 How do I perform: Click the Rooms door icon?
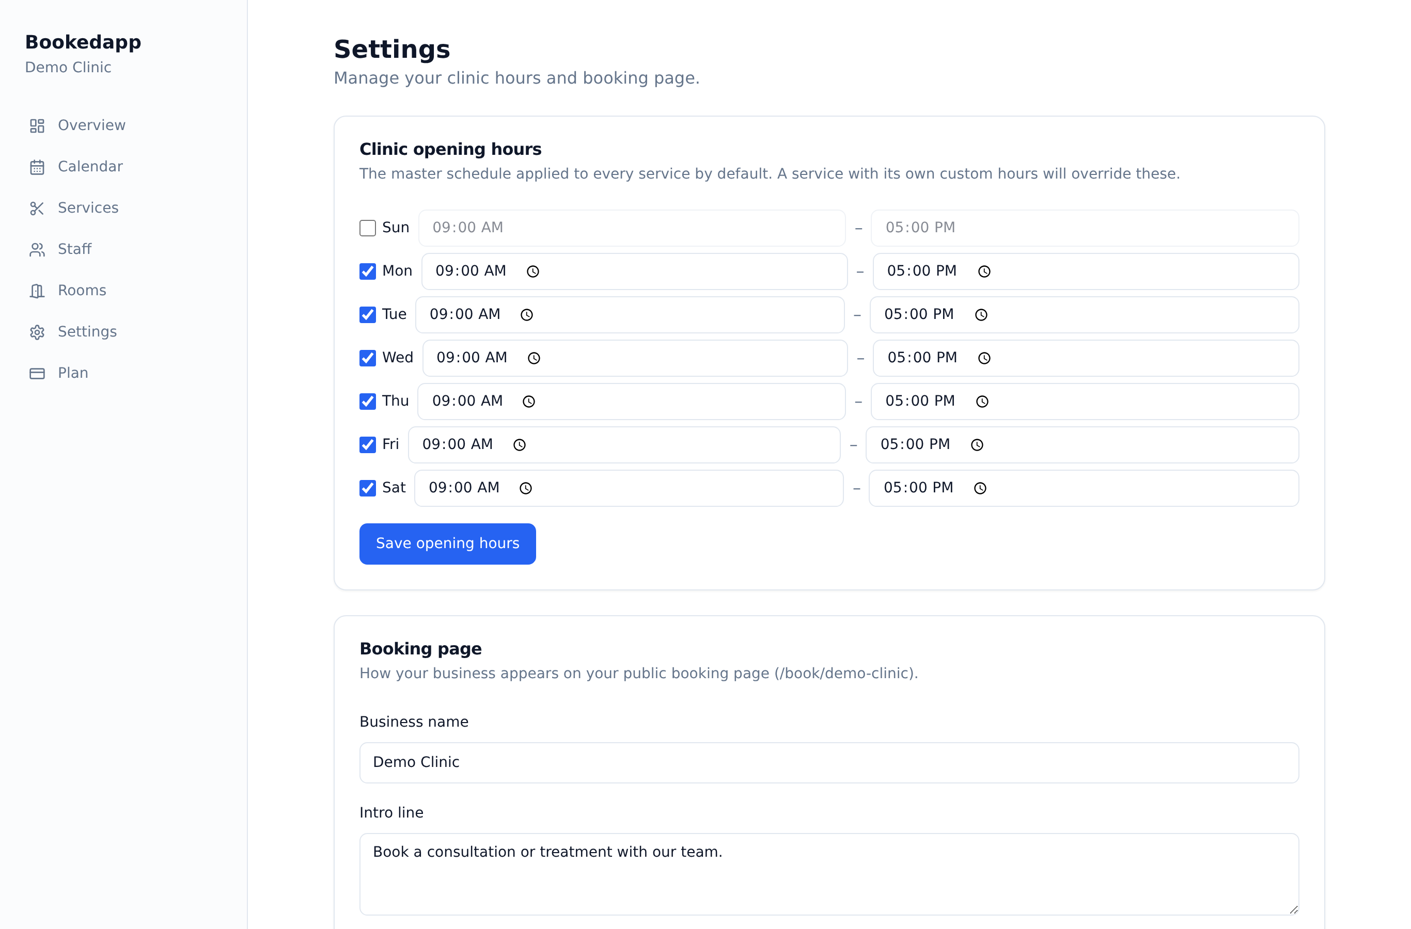pos(37,291)
